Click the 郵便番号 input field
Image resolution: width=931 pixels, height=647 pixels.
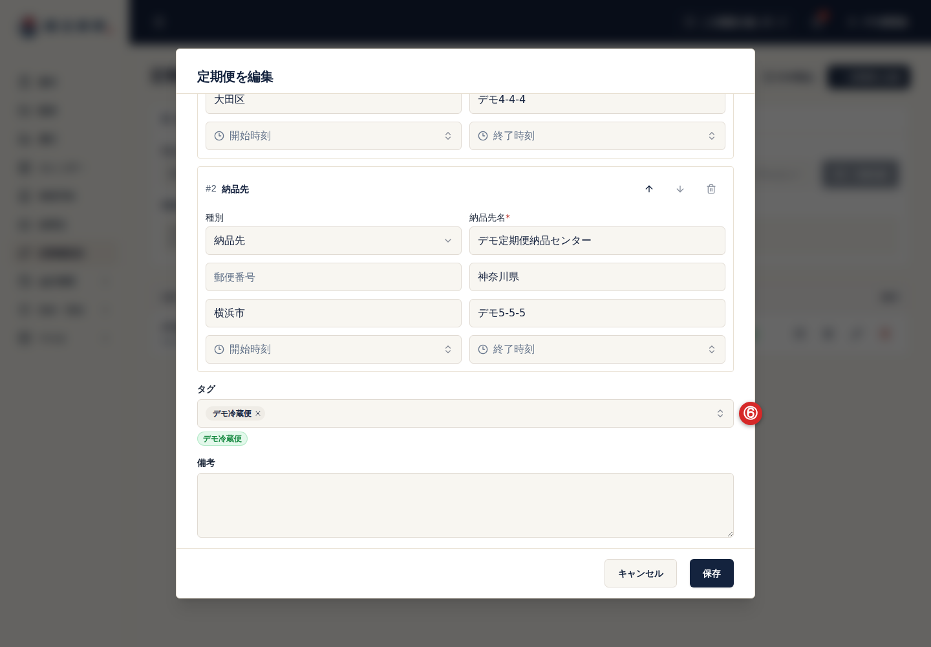(334, 277)
